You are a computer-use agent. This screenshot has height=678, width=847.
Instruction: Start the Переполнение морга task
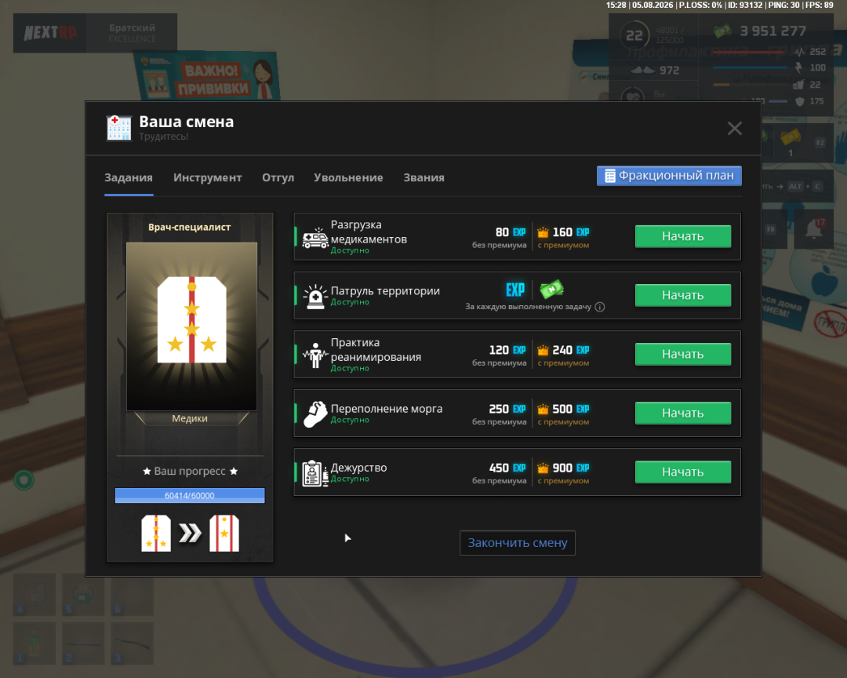pyautogui.click(x=683, y=413)
